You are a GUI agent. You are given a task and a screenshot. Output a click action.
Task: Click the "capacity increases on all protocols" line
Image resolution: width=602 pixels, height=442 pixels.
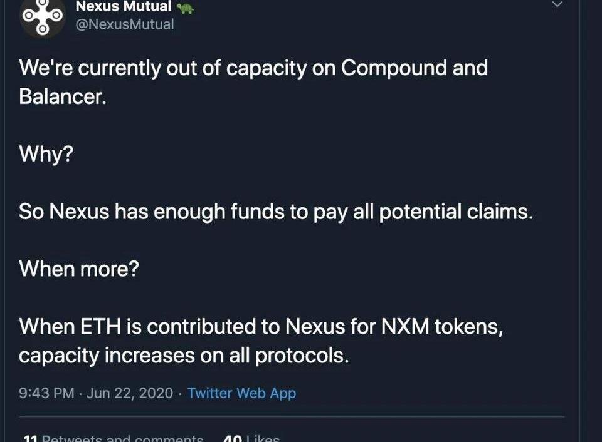183,356
